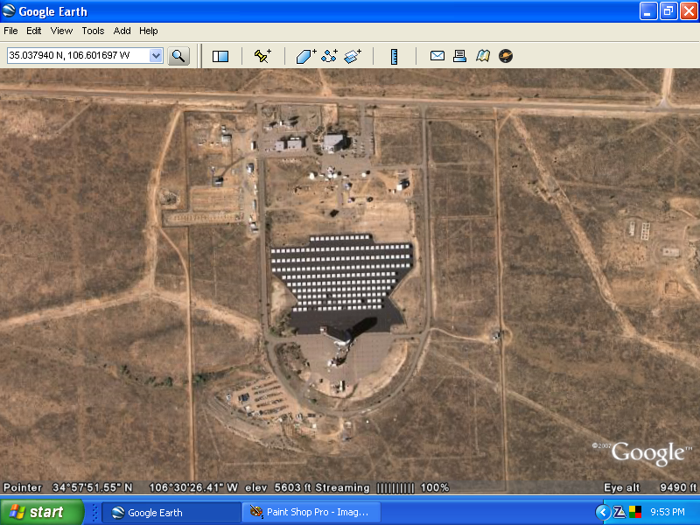Click the search magnifier button
Screen dimensions: 700x525
178,56
